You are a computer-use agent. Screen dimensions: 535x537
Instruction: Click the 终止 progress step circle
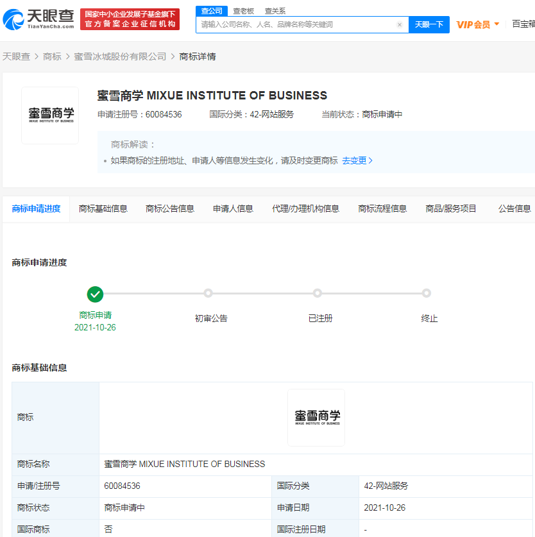point(427,293)
